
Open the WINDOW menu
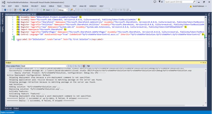click(x=93, y=6)
